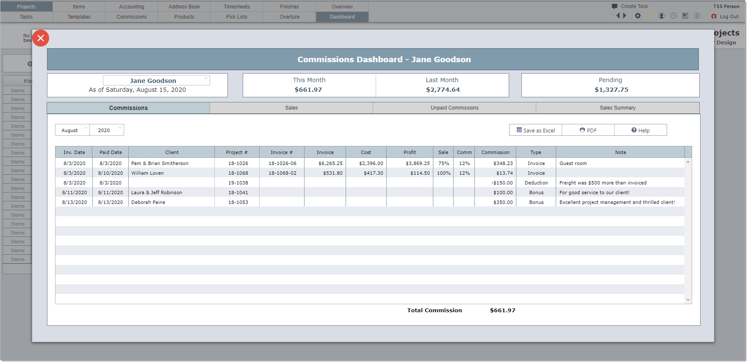Viewport: 748px width, 363px height.
Task: Open Help for the commissions dashboard
Action: pyautogui.click(x=641, y=130)
